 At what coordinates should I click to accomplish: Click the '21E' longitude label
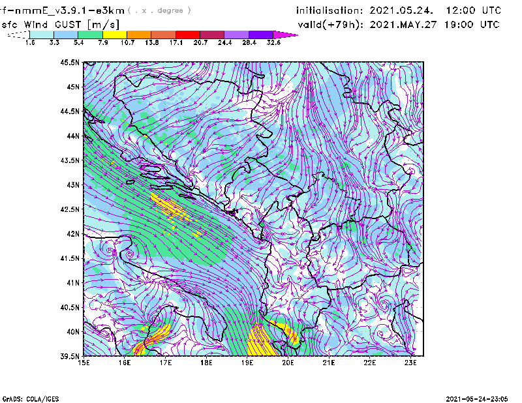click(329, 363)
